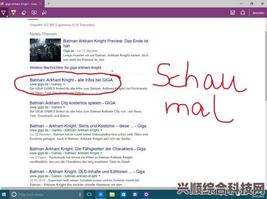Select the Eraser tool

(x=24, y=13)
